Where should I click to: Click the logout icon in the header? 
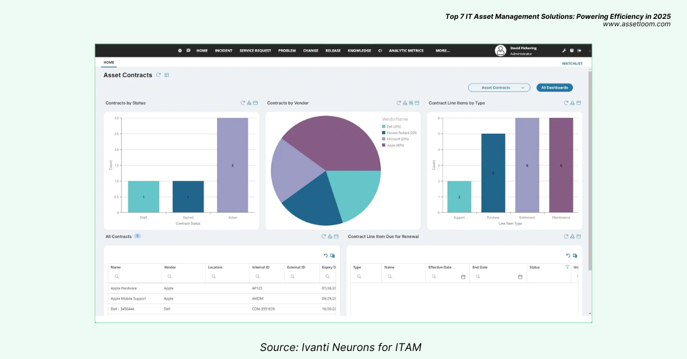579,50
